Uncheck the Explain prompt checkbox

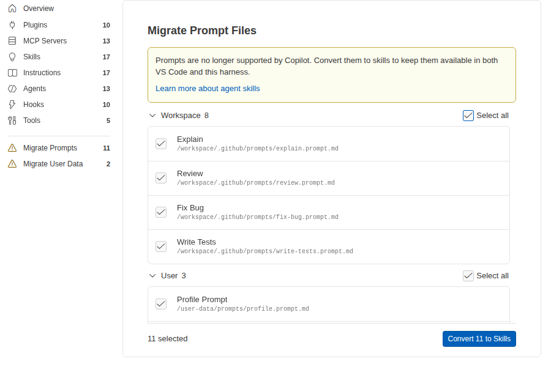[x=161, y=144]
